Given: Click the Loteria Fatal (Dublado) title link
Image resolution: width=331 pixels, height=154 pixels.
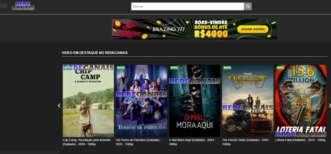Looking at the screenshot, I should [300, 140].
